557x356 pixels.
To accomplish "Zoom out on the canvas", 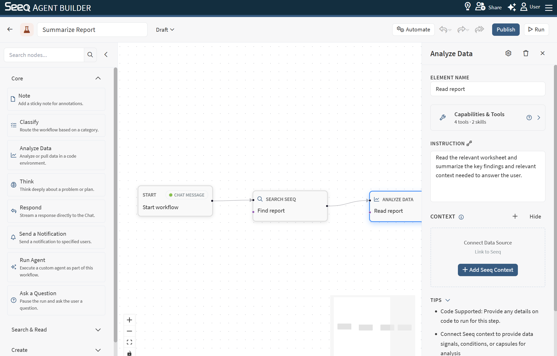I will click(129, 331).
